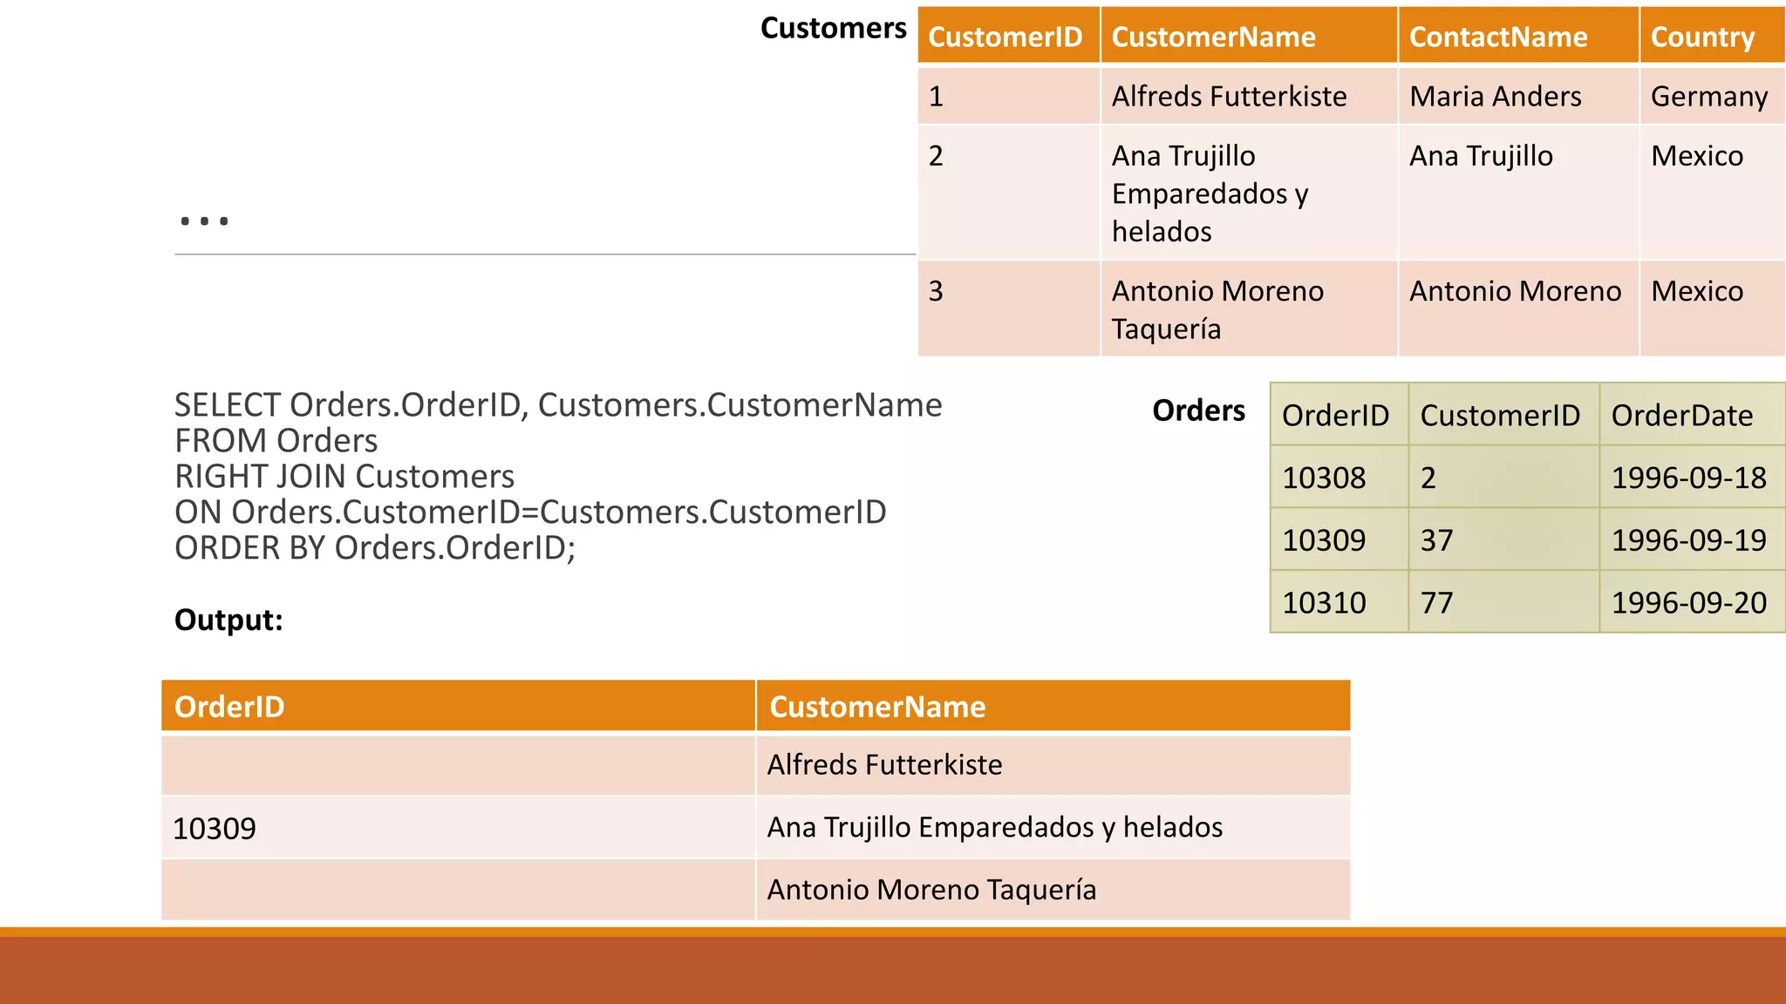The height and width of the screenshot is (1004, 1786).
Task: Click the OrderID header in Orders table
Action: [1339, 415]
